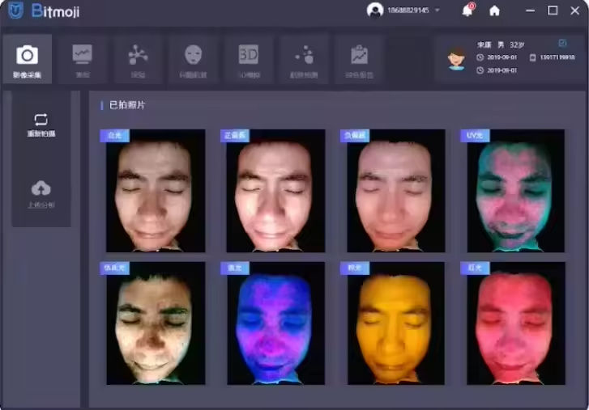Open the notification bell
The height and width of the screenshot is (410, 589).
(x=467, y=11)
